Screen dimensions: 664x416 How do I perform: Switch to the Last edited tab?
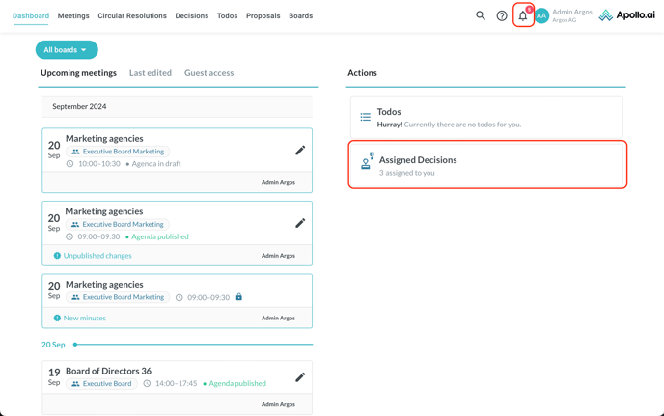151,73
